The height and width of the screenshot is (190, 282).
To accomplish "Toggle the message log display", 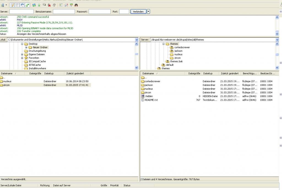I will [12, 5].
